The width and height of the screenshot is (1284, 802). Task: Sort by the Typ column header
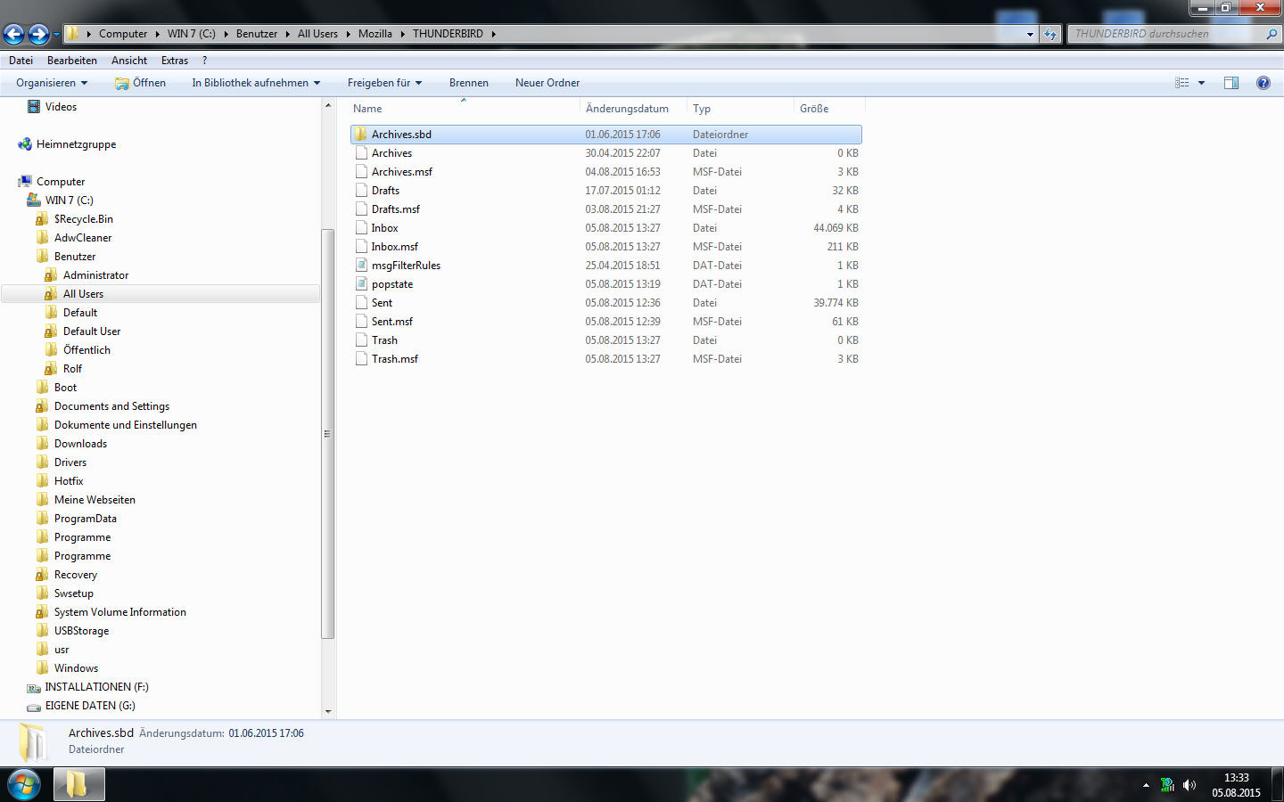(740, 109)
